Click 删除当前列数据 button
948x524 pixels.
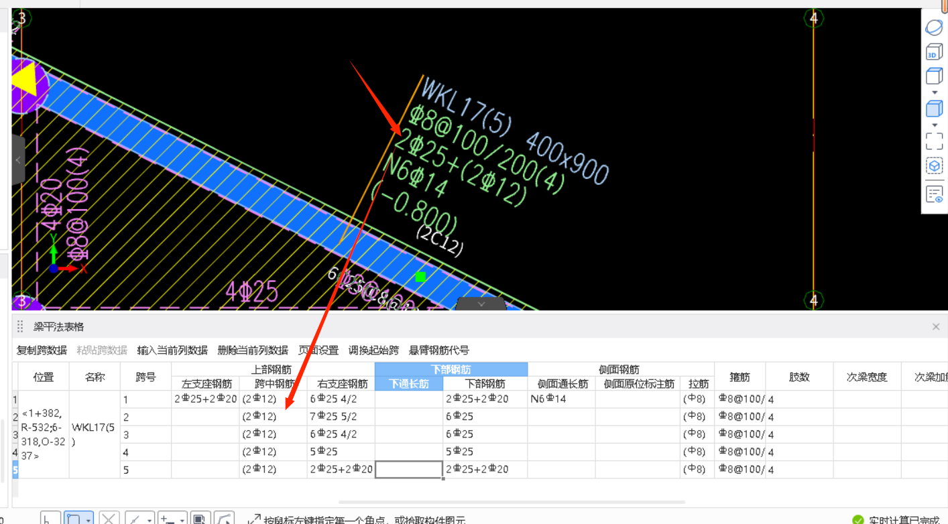click(x=253, y=350)
